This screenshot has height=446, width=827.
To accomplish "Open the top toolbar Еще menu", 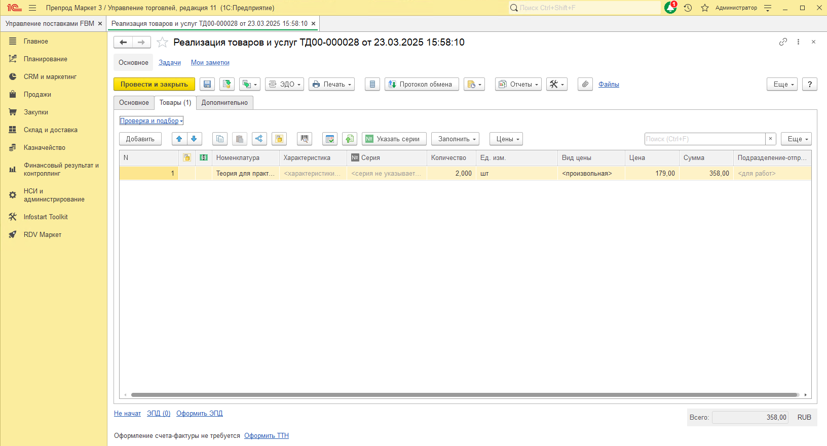I will coord(782,84).
